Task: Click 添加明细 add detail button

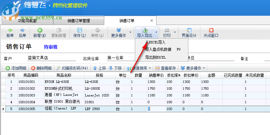Action: click(x=16, y=68)
